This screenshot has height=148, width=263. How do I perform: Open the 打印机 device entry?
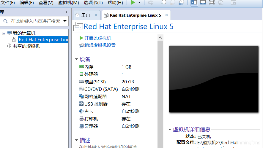tap(91, 119)
